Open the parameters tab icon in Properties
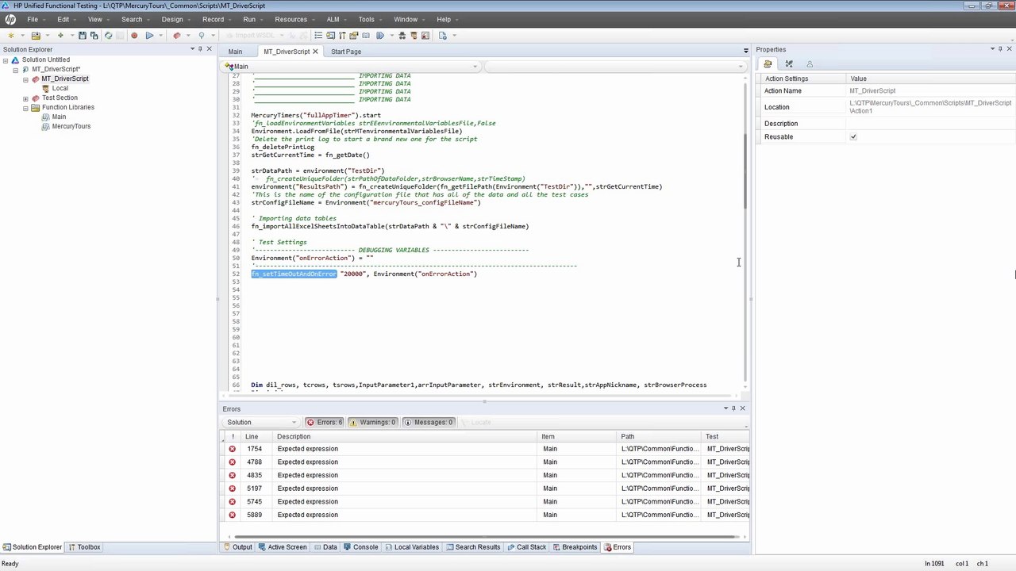This screenshot has width=1016, height=571. coord(789,64)
